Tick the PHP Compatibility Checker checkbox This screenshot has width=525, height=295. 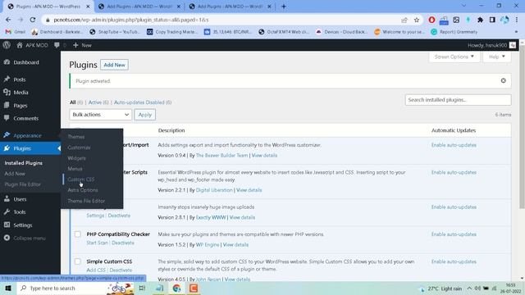pos(78,234)
